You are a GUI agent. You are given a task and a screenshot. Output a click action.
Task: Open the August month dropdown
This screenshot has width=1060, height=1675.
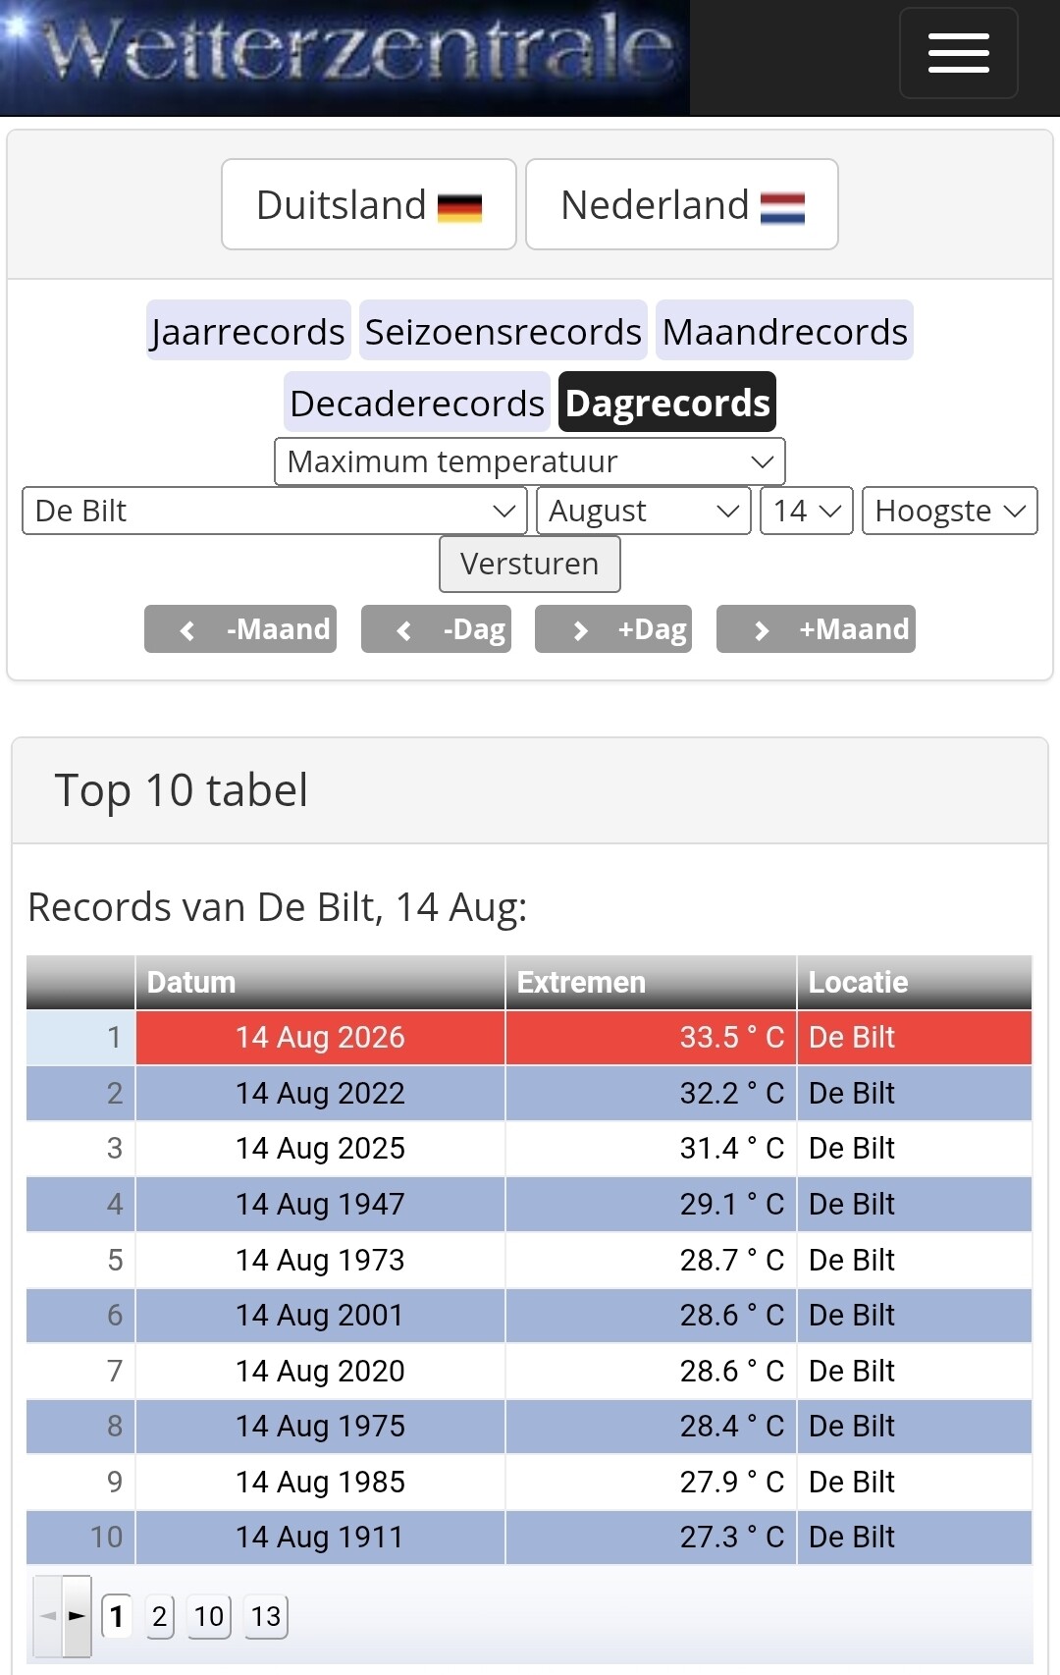[x=644, y=511]
